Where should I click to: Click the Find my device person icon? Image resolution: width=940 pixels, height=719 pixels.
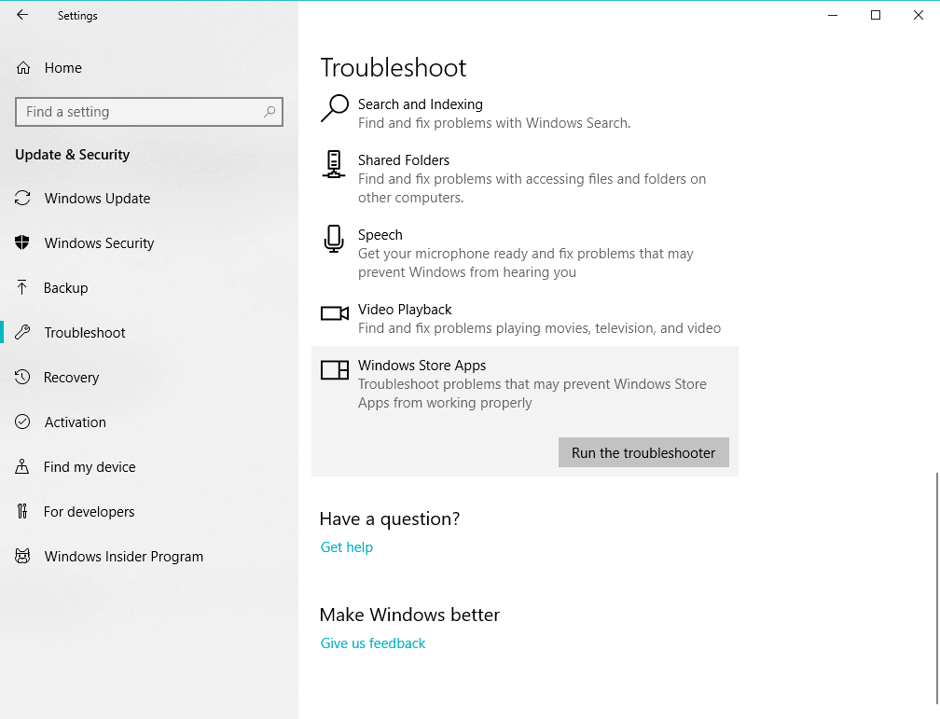coord(22,466)
